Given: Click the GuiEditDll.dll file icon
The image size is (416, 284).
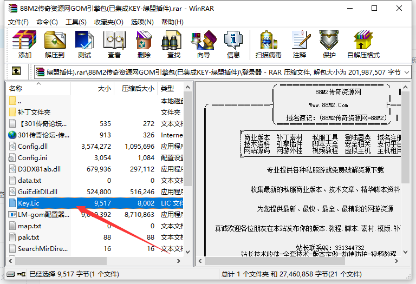Looking at the screenshot, I should (x=12, y=191).
